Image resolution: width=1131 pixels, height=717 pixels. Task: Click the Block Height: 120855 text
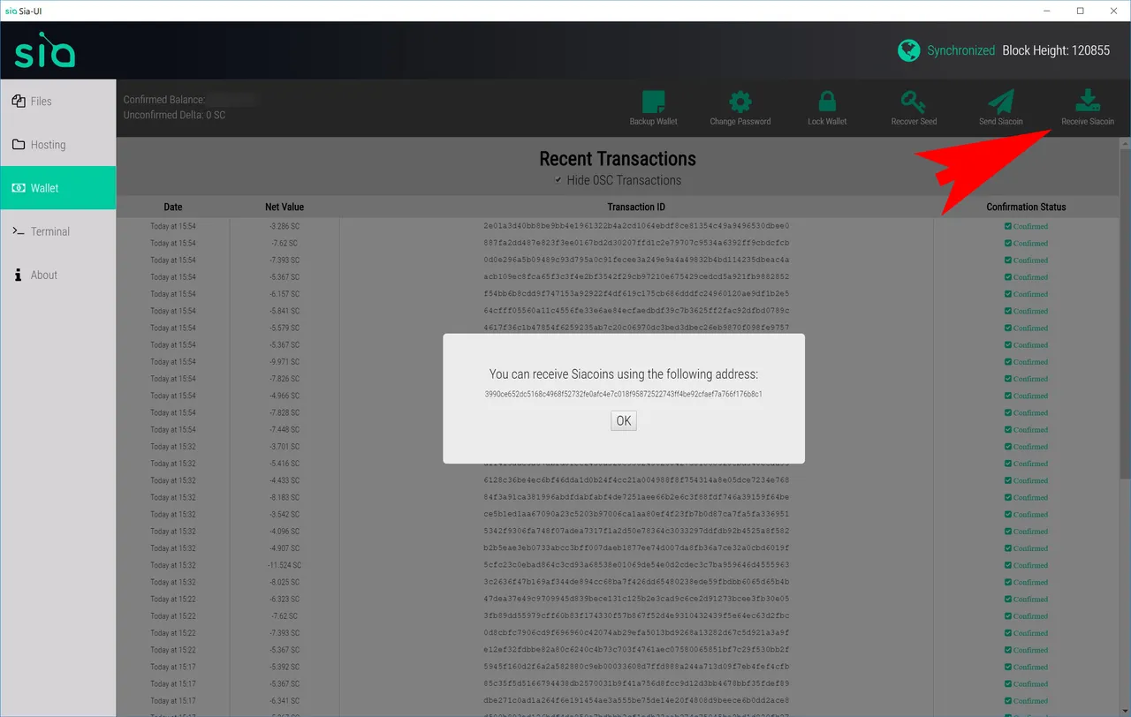1056,50
